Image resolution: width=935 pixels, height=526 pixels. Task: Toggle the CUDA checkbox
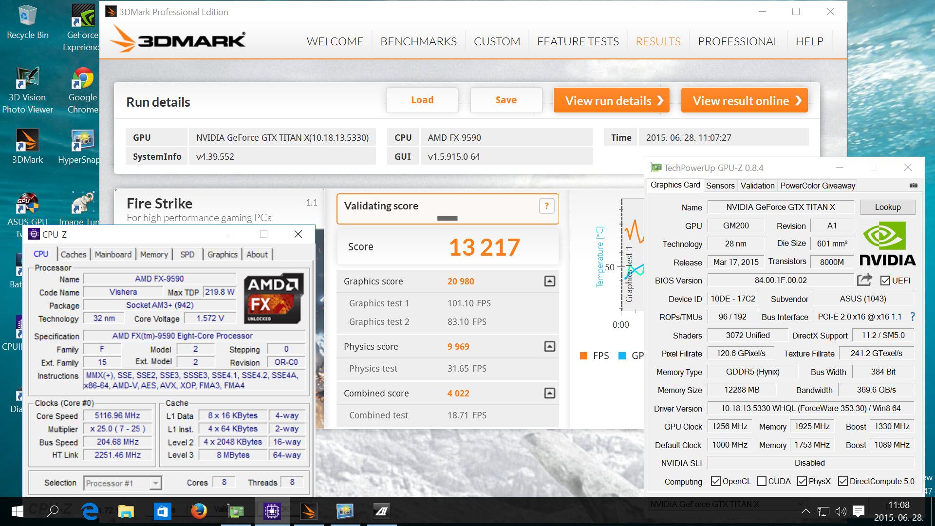762,481
